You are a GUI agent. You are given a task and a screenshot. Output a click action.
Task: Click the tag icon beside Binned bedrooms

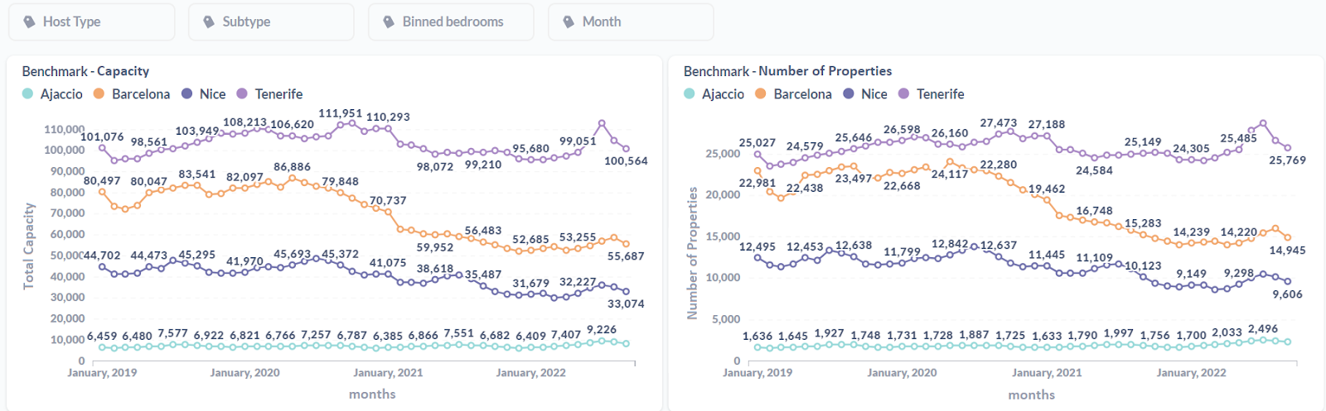coord(389,22)
